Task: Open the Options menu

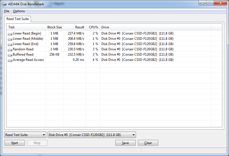Action: (x=19, y=11)
